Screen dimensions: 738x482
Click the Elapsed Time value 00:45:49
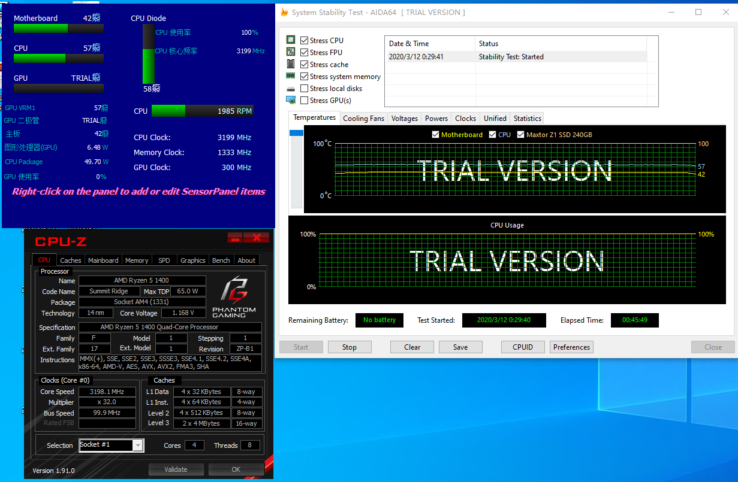(635, 320)
